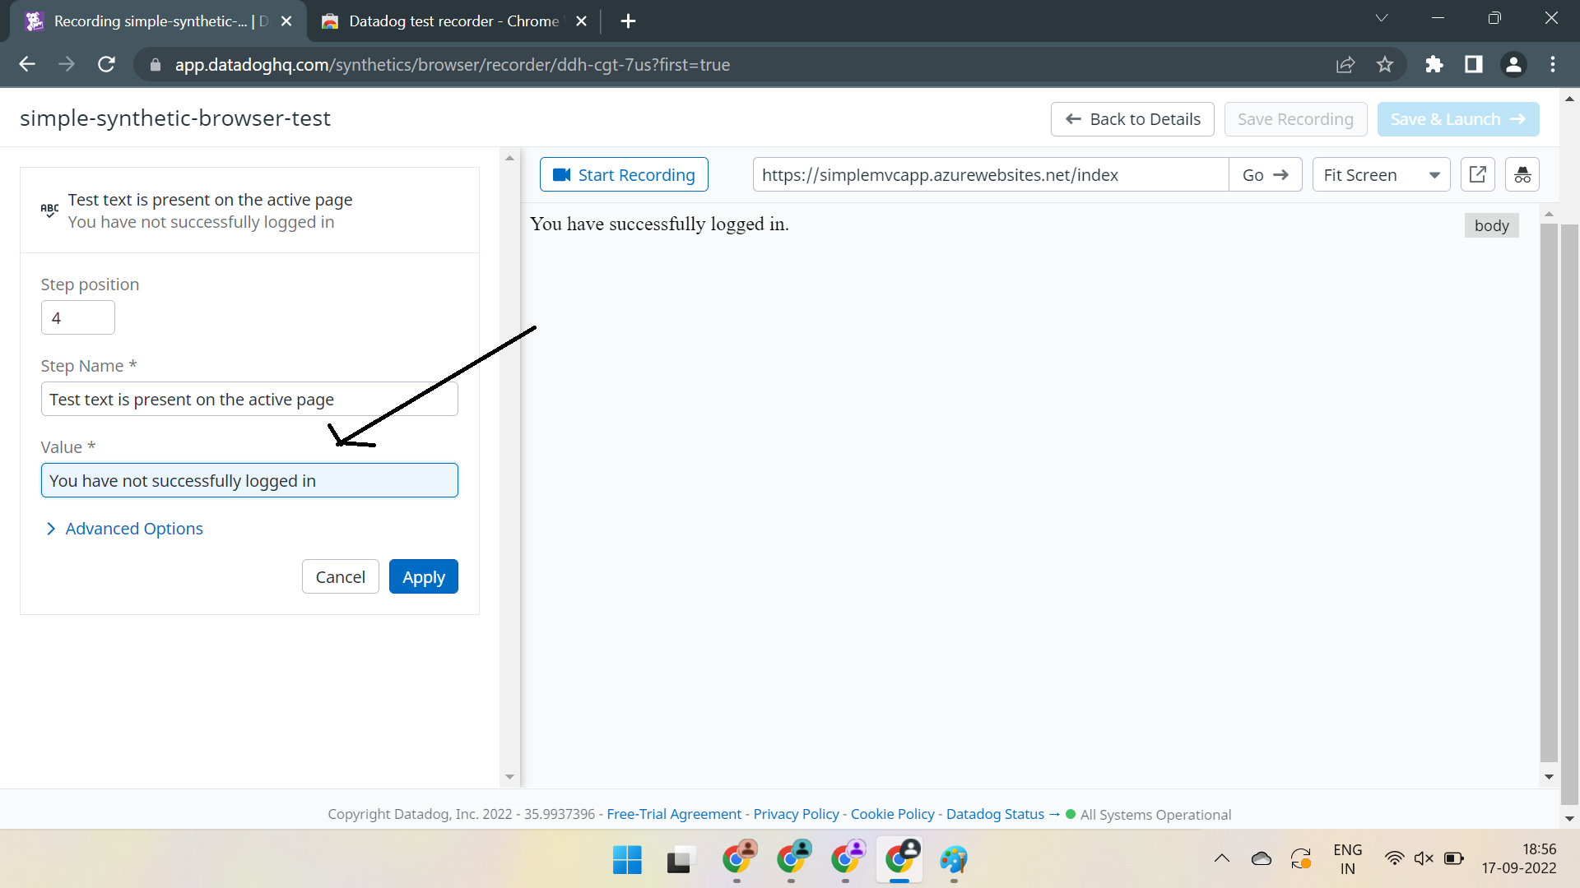Reload the current page
Viewport: 1580px width, 888px height.
[x=106, y=64]
